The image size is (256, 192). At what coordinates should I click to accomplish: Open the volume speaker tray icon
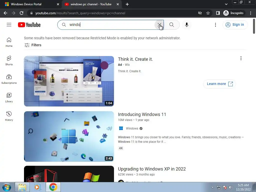[231, 187]
